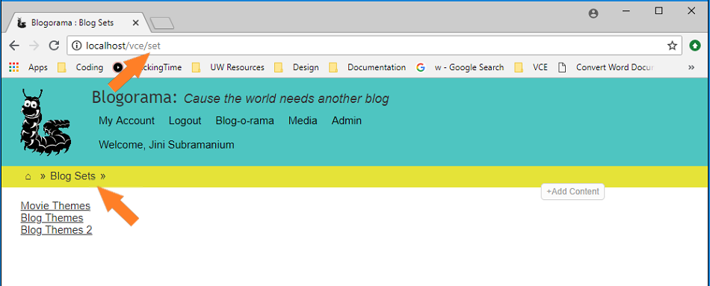The width and height of the screenshot is (710, 286).
Task: Maximize the browser window
Action: [659, 11]
